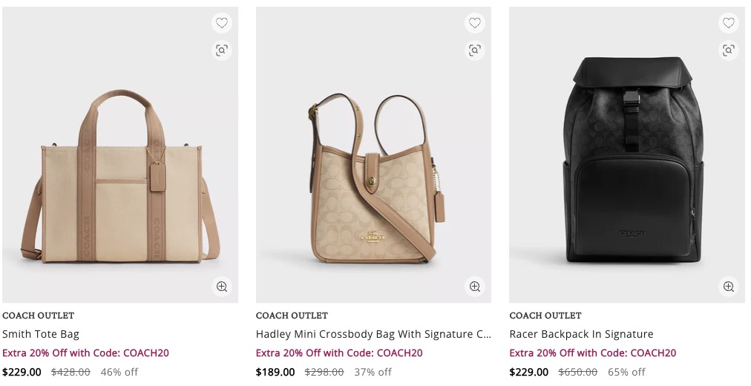
Task: Zoom in on the Smith Tote Bag image
Action: [x=221, y=287]
